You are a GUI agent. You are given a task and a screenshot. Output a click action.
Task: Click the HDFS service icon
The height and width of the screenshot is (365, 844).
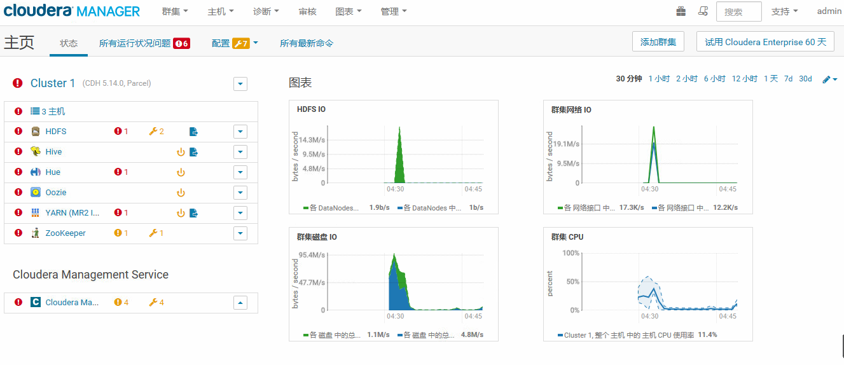[x=36, y=132]
